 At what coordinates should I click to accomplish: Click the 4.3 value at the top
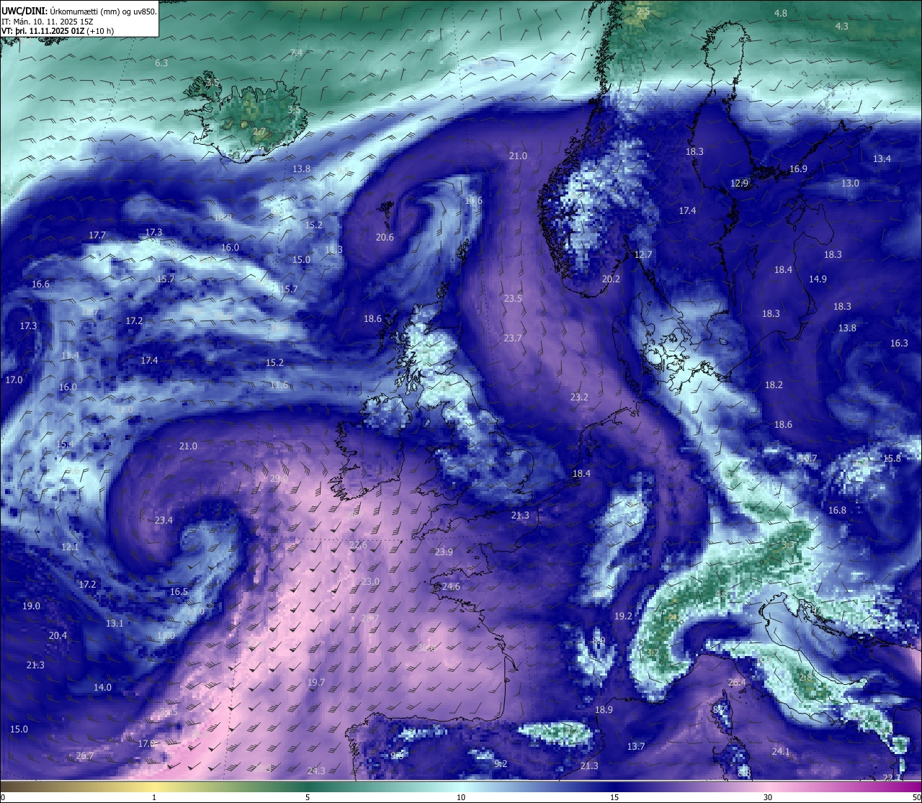(x=841, y=26)
